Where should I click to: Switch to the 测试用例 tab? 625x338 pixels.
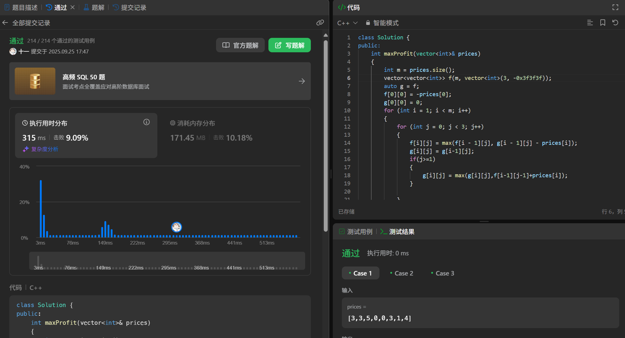pyautogui.click(x=356, y=232)
